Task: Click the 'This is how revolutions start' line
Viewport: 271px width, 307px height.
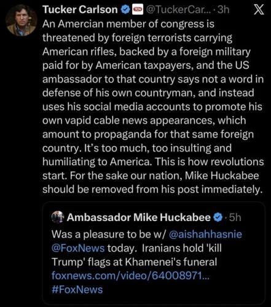Action: click(x=153, y=169)
